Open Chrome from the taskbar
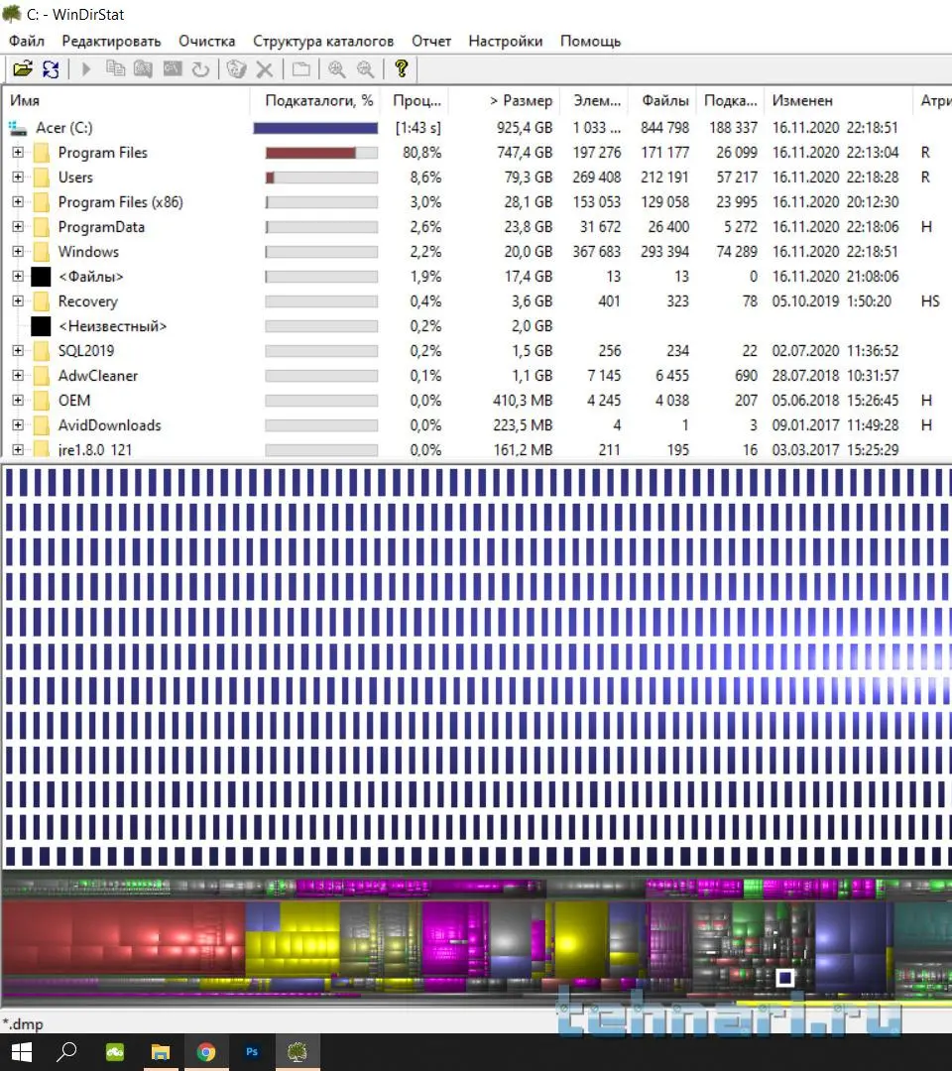The image size is (952, 1071). 206,1052
